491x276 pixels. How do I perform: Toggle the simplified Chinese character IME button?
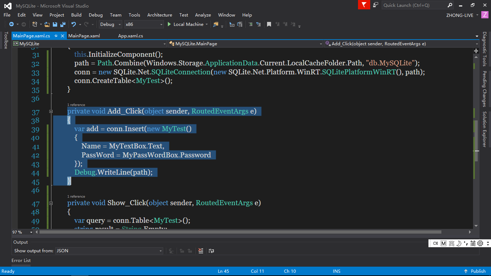pyautogui.click(x=473, y=243)
